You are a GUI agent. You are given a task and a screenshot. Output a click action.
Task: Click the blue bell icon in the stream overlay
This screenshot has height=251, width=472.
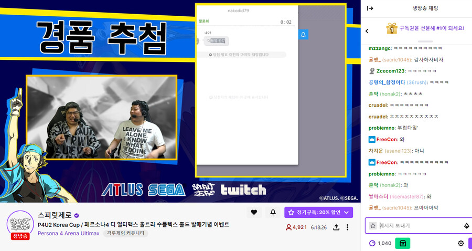coord(303,34)
